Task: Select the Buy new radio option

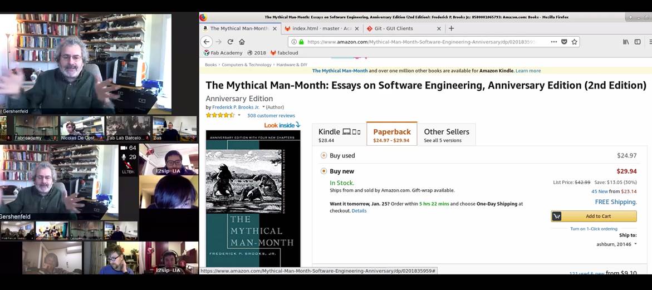Action: pyautogui.click(x=323, y=171)
